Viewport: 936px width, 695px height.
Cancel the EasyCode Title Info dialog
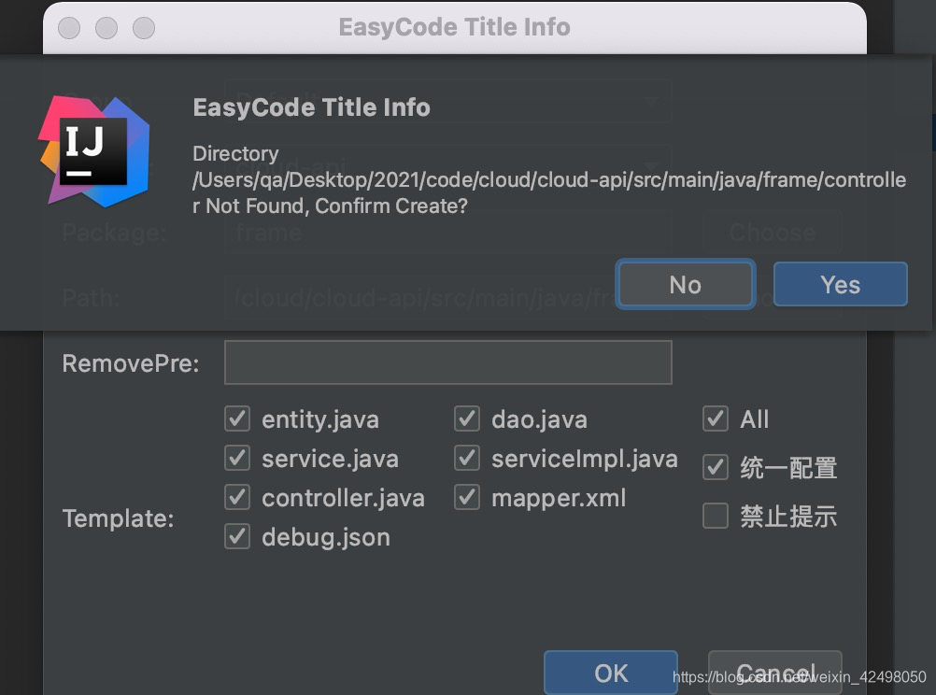774,673
